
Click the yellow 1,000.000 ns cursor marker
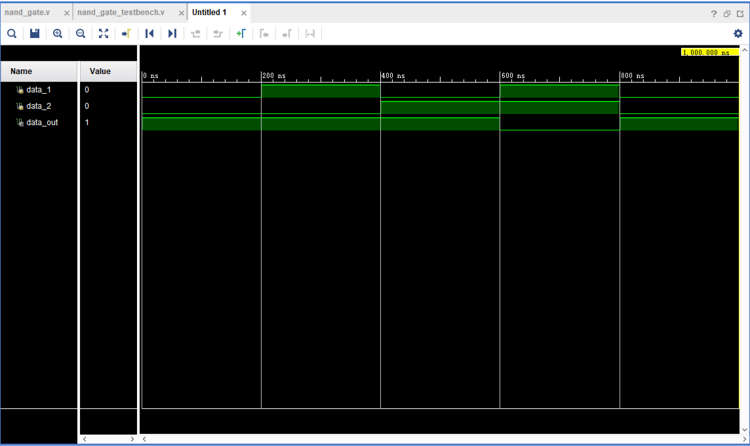[710, 52]
